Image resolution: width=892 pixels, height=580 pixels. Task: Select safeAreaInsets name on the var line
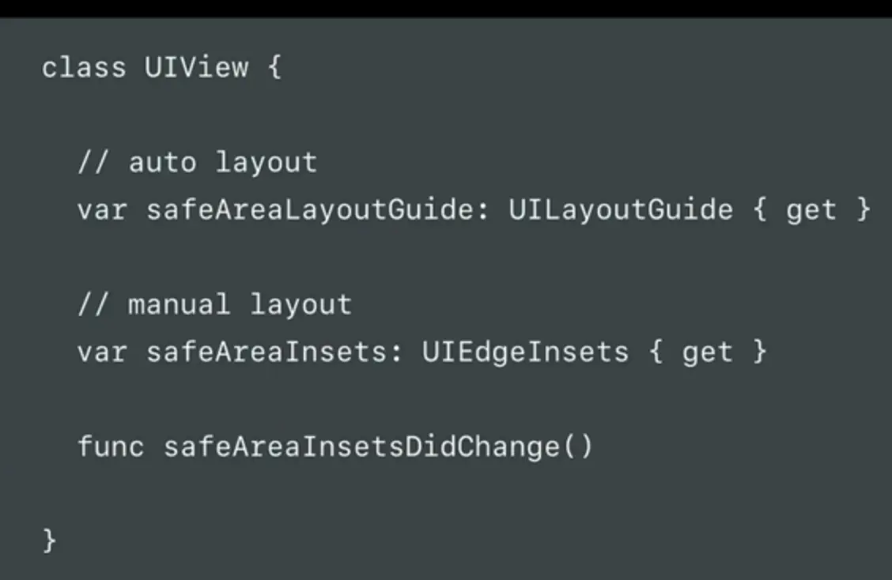[267, 352]
